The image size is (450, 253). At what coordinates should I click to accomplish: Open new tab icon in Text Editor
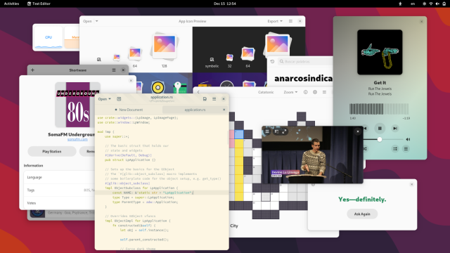click(119, 99)
